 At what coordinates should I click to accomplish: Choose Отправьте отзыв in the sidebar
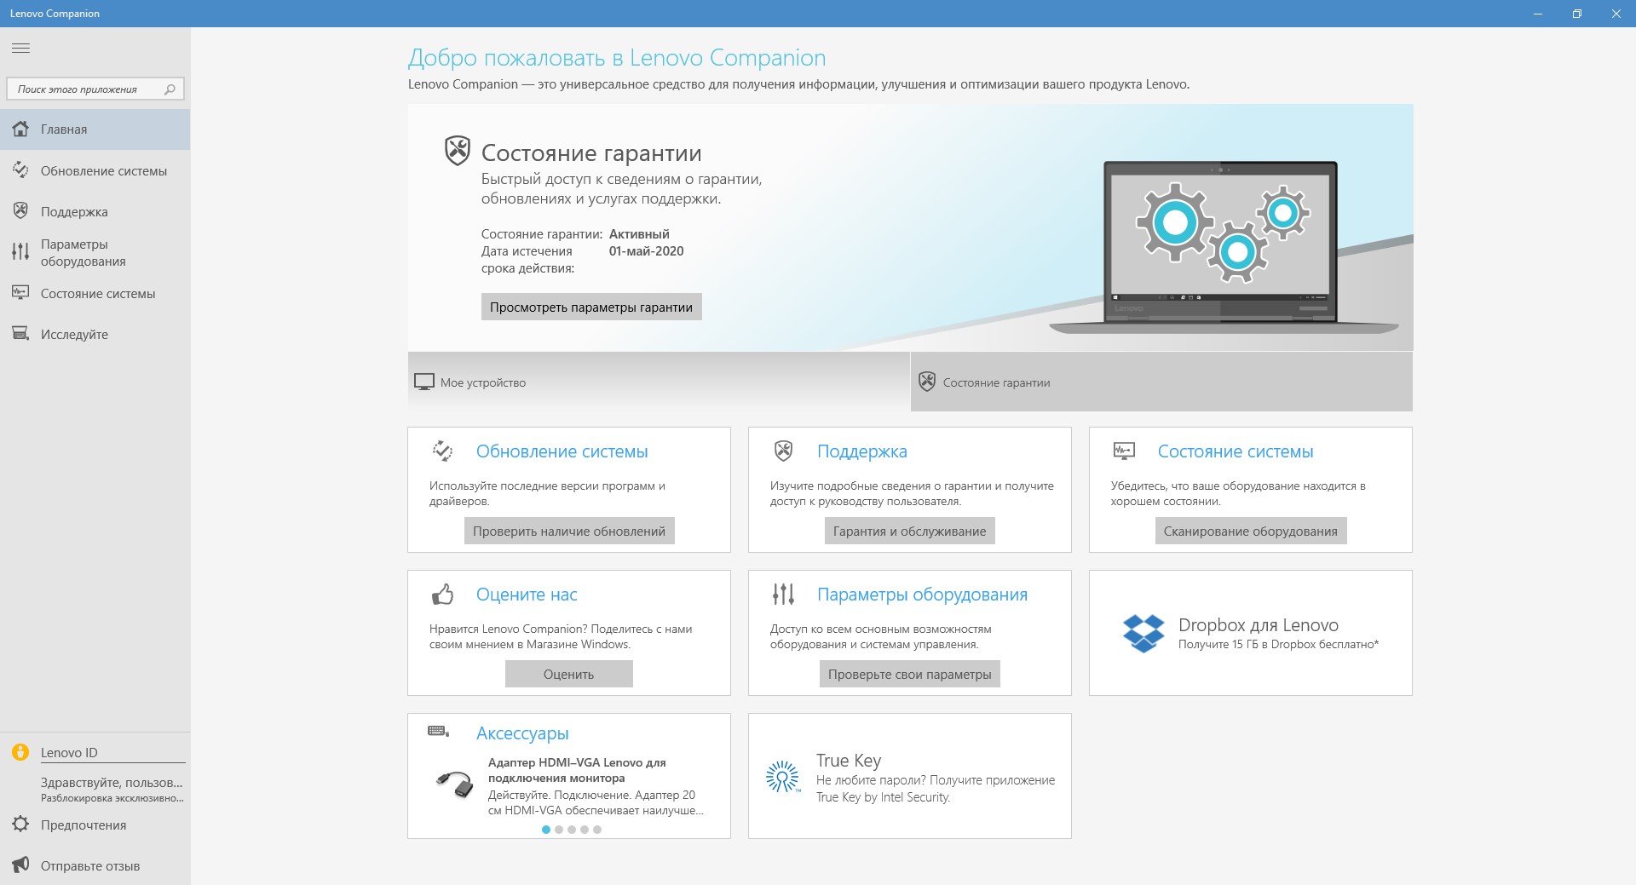(95, 865)
